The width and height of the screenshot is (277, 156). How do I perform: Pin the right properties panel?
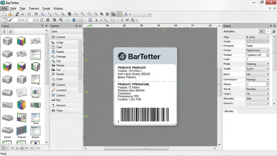click(271, 26)
